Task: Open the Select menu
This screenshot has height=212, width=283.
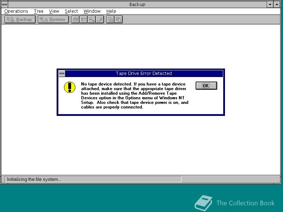Action: tap(71, 11)
